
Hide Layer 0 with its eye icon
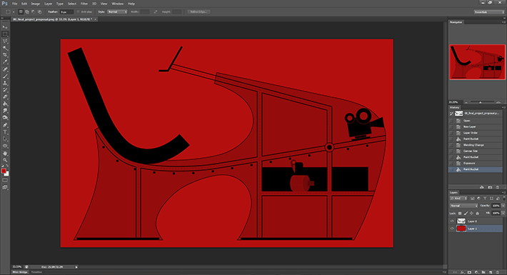pyautogui.click(x=452, y=221)
